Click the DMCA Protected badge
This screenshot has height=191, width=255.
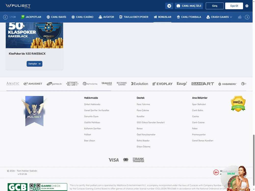click(x=238, y=104)
